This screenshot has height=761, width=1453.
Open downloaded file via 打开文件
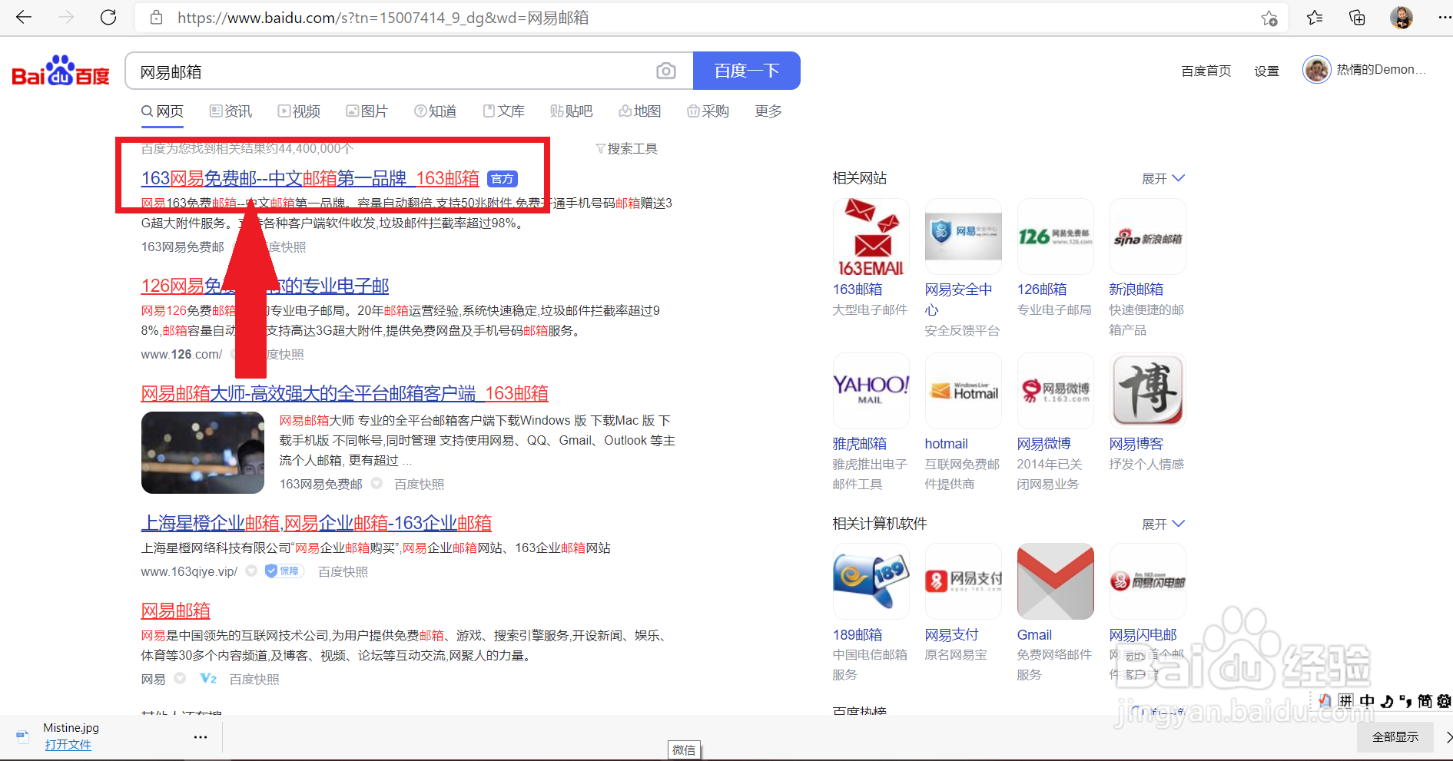68,745
